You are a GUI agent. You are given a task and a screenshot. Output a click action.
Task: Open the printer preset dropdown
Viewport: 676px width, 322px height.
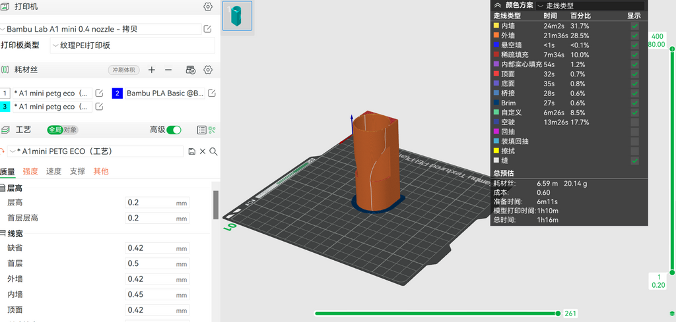tap(100, 29)
